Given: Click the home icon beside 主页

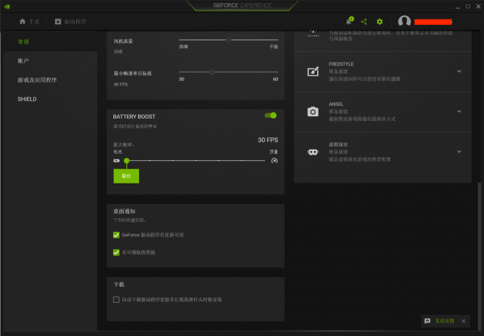Looking at the screenshot, I should (x=22, y=21).
